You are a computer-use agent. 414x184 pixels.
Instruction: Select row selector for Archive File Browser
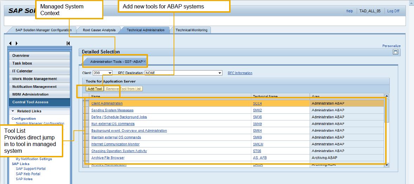pyautogui.click(x=86, y=158)
